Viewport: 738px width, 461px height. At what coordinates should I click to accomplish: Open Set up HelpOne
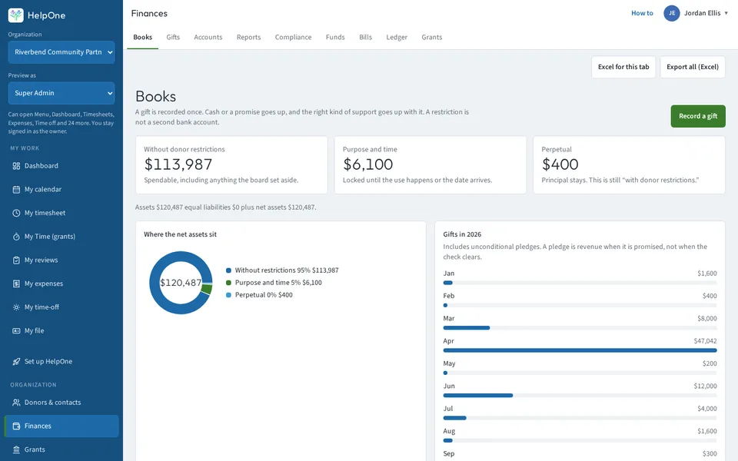61,362
